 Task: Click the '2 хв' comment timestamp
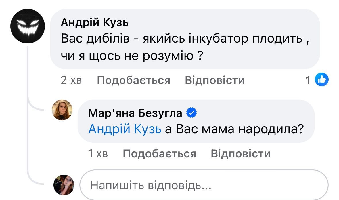pyautogui.click(x=71, y=80)
